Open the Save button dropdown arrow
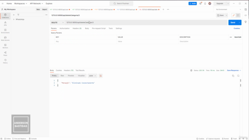The height and width of the screenshot is (140, 249). (x=226, y=16)
